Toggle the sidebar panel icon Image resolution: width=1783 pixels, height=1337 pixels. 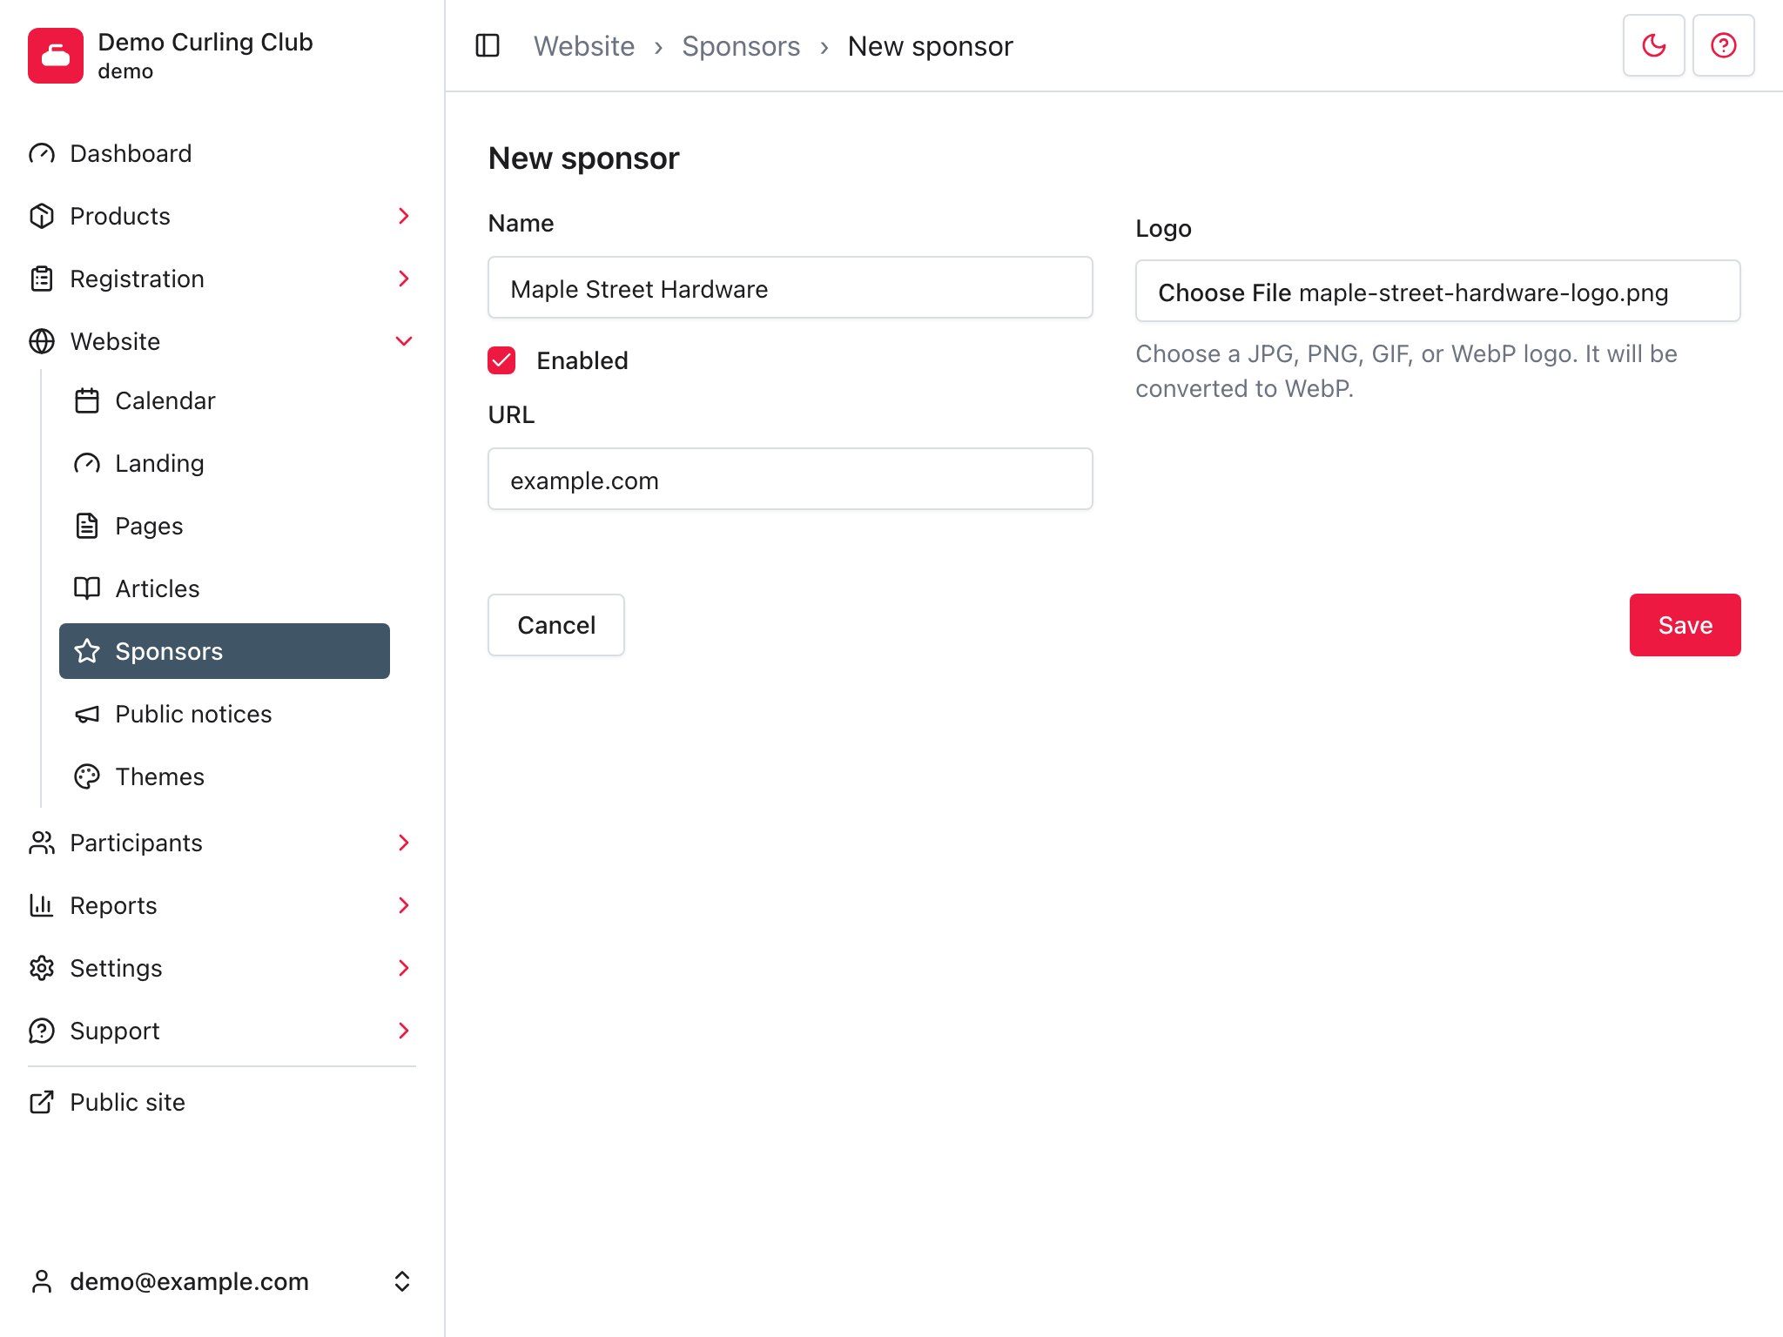point(488,45)
